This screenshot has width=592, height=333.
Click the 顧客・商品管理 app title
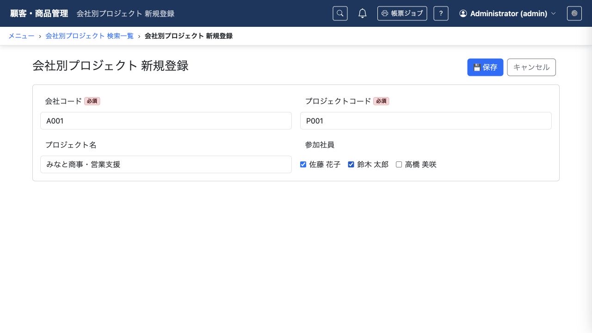point(39,13)
